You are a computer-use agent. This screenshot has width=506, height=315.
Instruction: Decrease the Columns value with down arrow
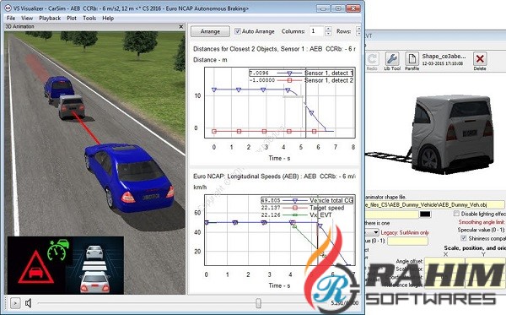pyautogui.click(x=328, y=34)
